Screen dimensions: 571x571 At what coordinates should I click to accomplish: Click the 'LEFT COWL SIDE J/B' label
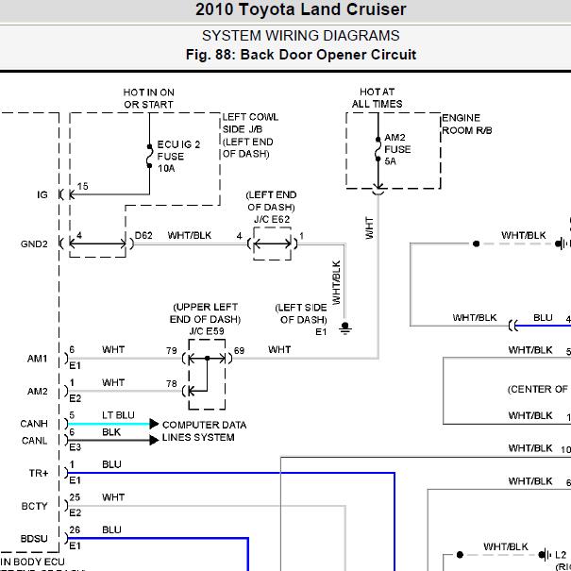click(x=250, y=123)
